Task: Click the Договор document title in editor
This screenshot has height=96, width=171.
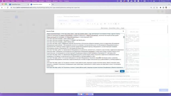Action: [x=112, y=28]
